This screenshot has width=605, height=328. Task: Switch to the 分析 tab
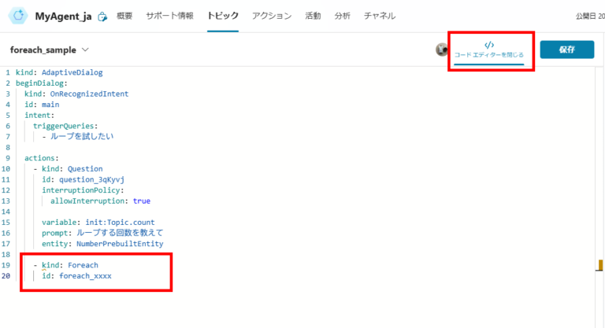click(x=343, y=16)
